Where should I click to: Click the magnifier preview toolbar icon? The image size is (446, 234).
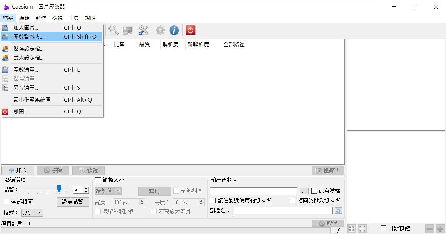pos(114,30)
